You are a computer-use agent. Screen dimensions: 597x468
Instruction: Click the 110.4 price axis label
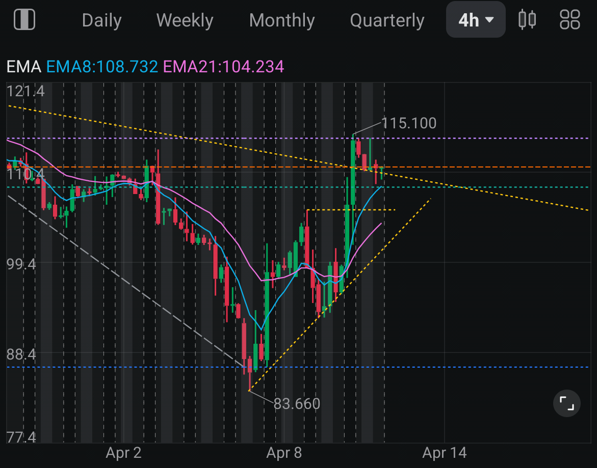click(x=25, y=175)
